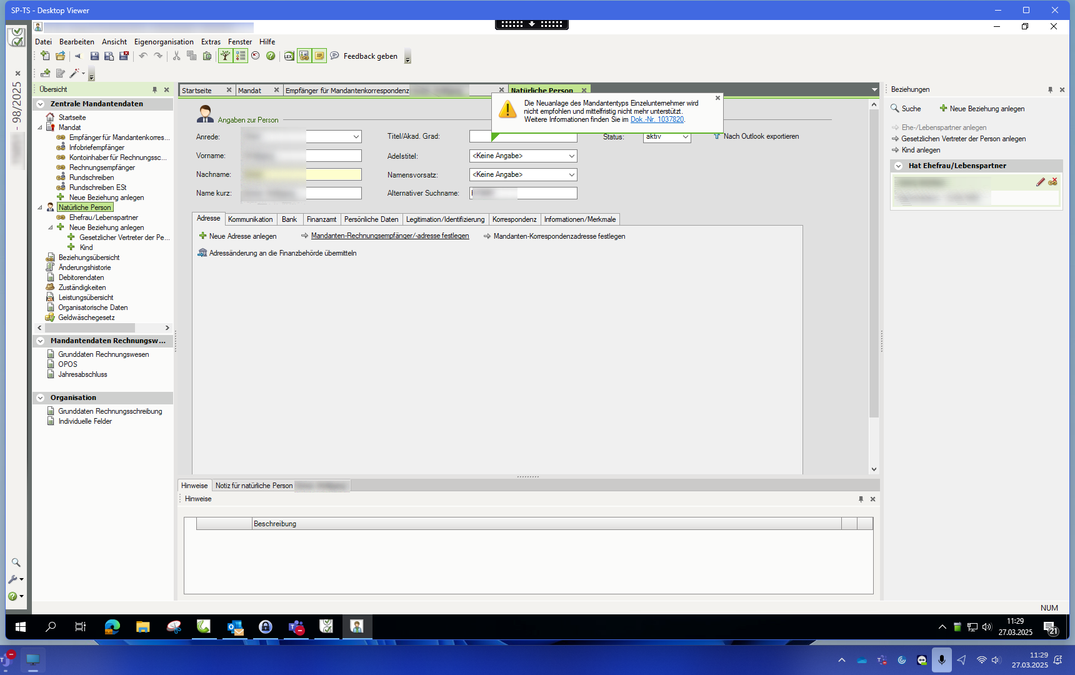1075x675 pixels.
Task: Remove spouse relation via chain-link X icon
Action: click(x=1053, y=182)
